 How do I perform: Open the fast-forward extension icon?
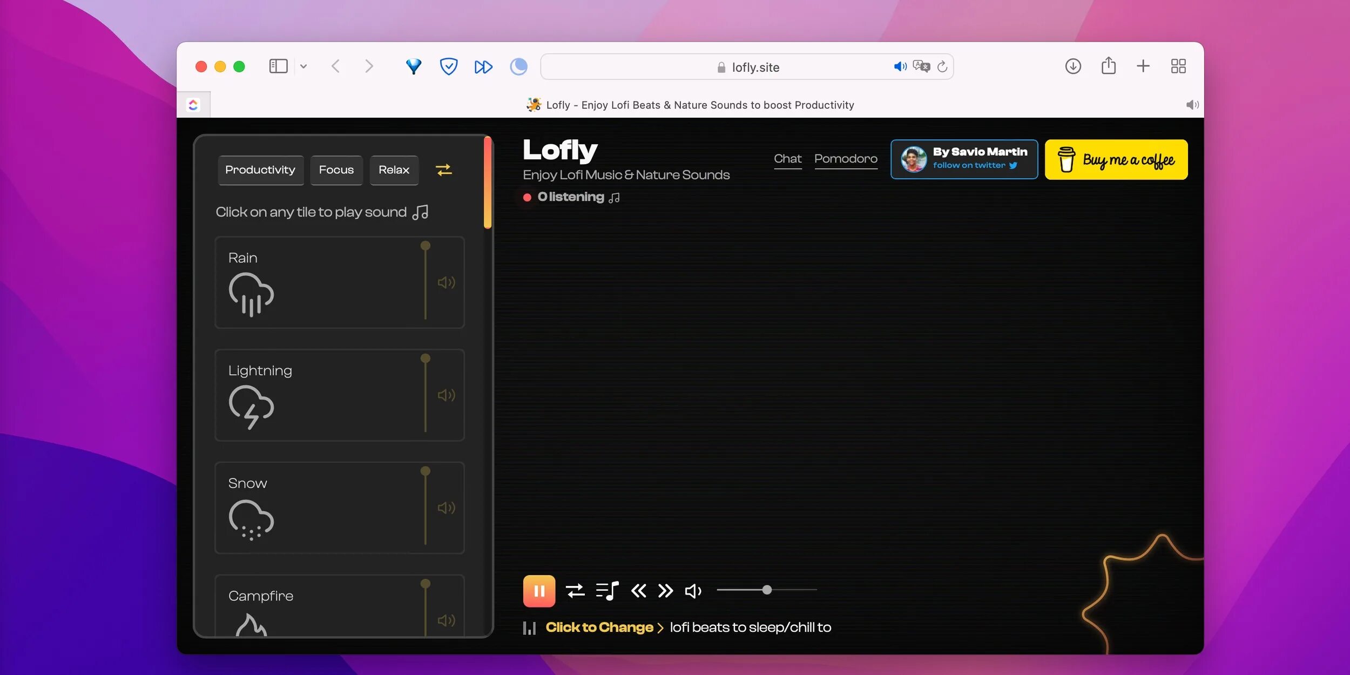coord(483,66)
